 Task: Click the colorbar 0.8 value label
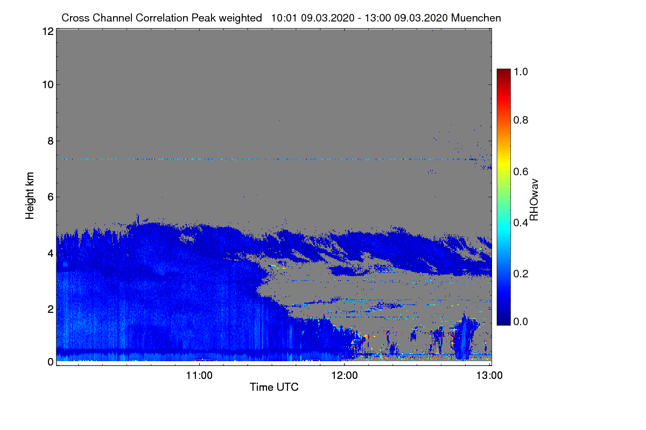[x=521, y=120]
